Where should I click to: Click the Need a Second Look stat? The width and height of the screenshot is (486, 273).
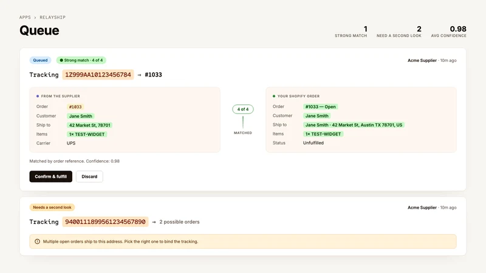tap(399, 32)
